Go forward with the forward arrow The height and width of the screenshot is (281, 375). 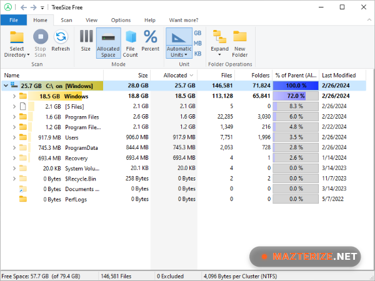[34, 7]
